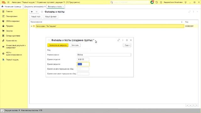Image resolution: width=201 pixels, height=113 pixels.
Task: Open notifications bell icon
Action: coord(152,2)
